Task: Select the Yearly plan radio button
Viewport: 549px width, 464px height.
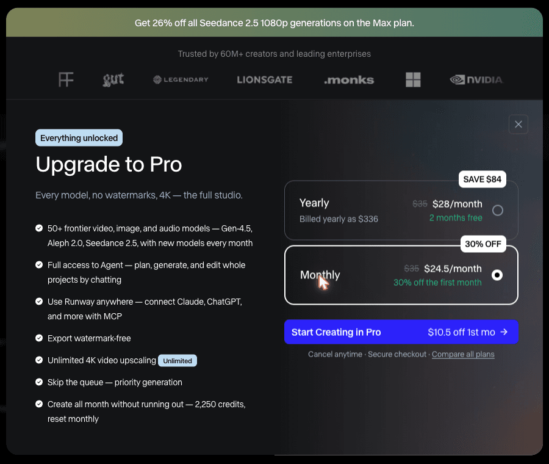Action: (498, 210)
